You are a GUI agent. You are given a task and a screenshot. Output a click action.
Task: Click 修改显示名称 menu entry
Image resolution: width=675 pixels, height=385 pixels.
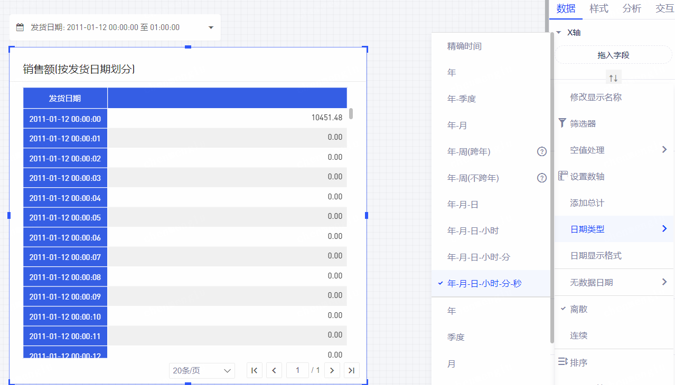point(596,98)
